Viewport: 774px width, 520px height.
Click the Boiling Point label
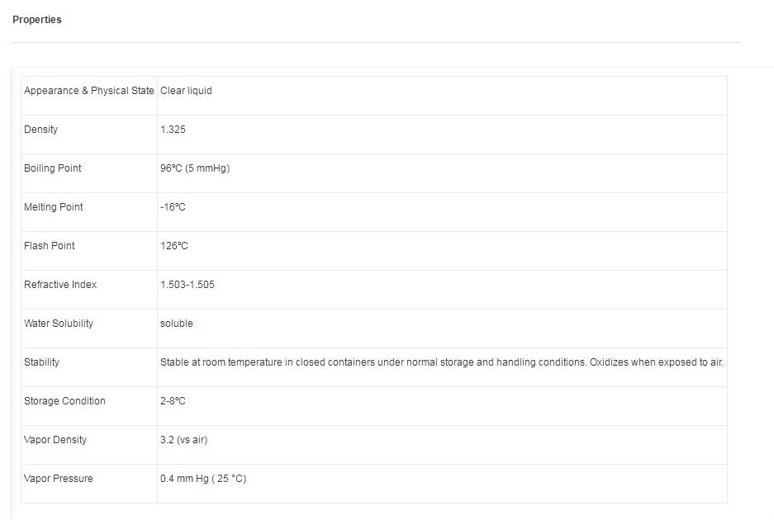tap(53, 168)
